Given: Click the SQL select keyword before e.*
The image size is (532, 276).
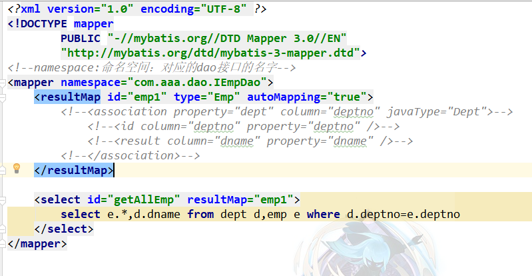Looking at the screenshot, I should (x=81, y=214).
